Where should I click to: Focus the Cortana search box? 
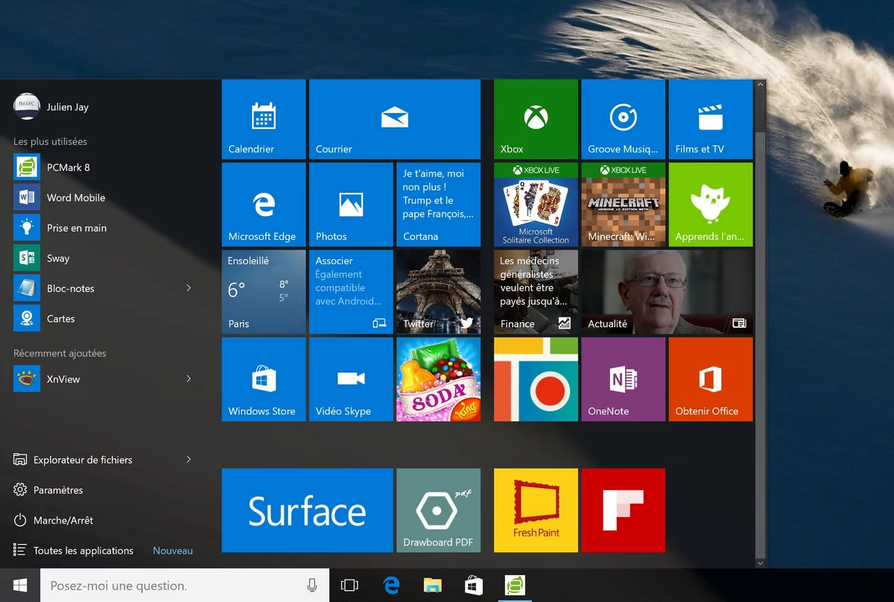[x=185, y=586]
